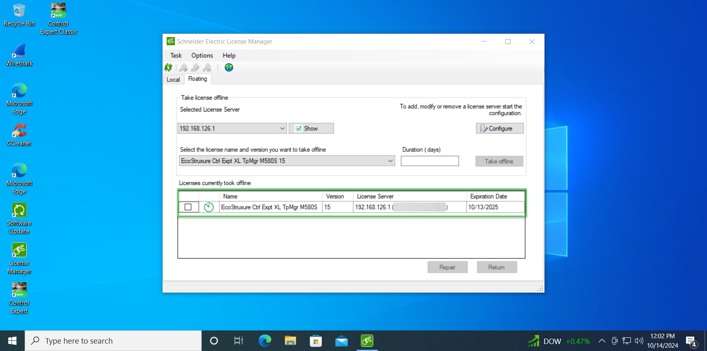Viewport: 707px width, 351px height.
Task: Click the taskbar clock showing 12:02 PM
Action: [x=663, y=341]
